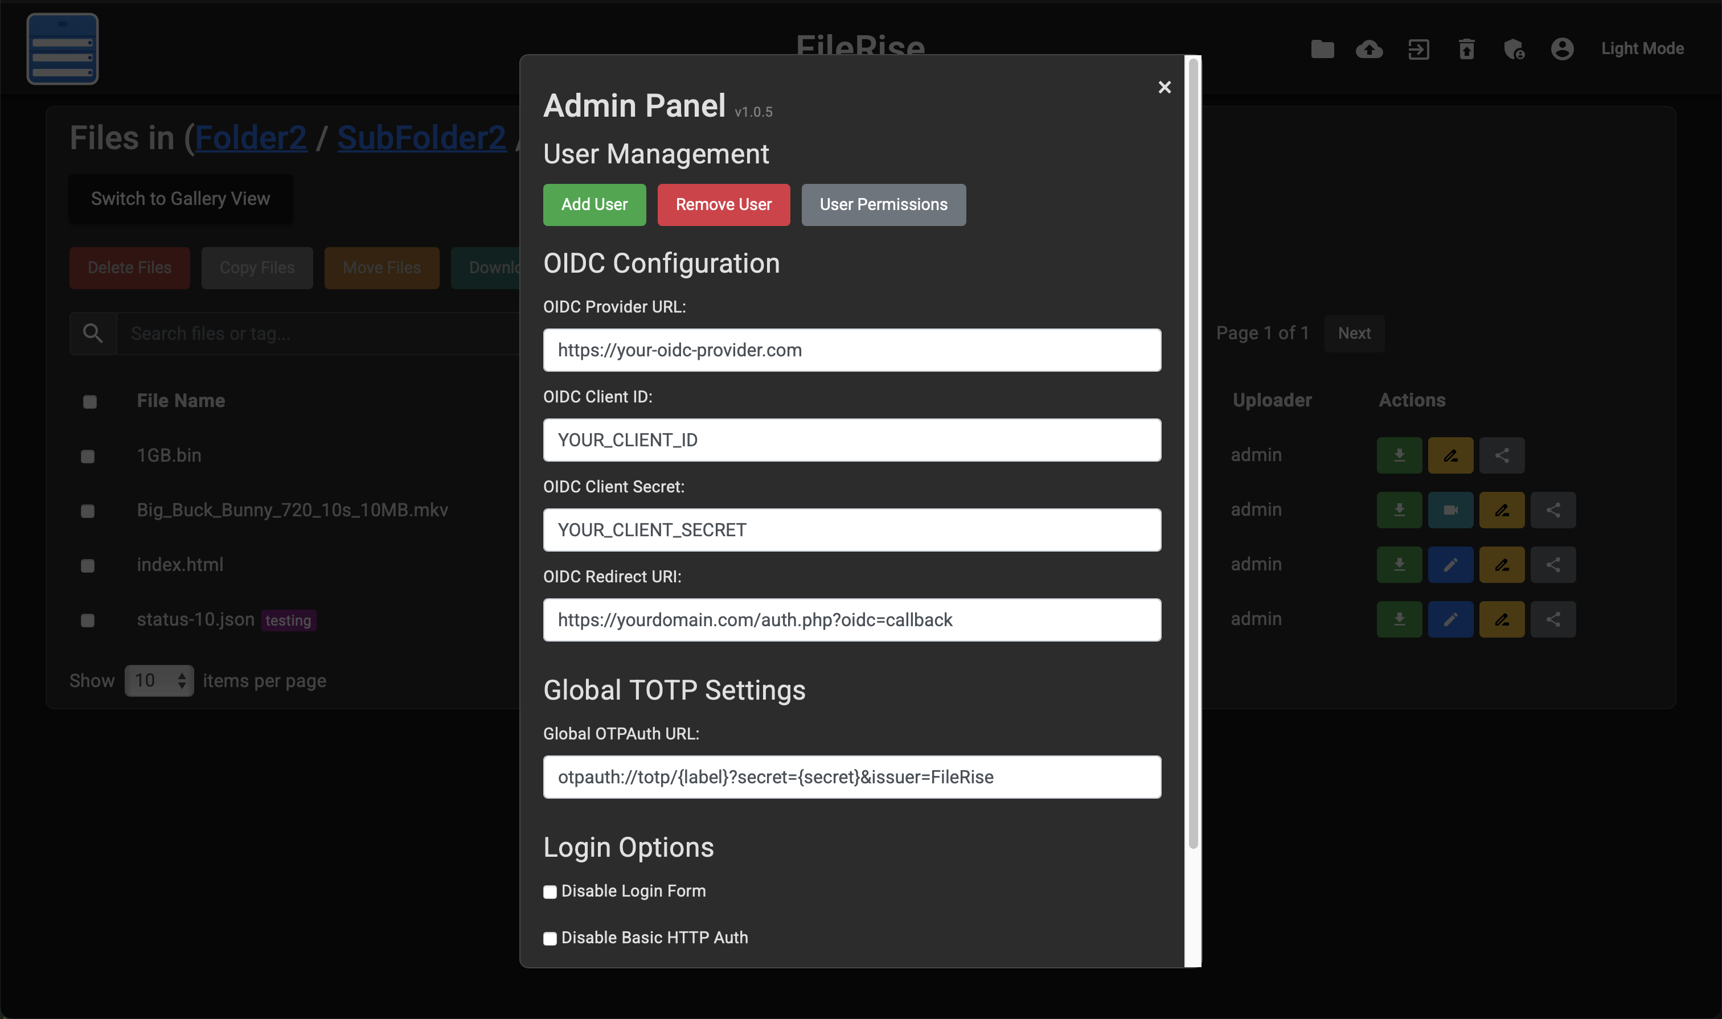Open the trash restore icon in header

[1466, 49]
